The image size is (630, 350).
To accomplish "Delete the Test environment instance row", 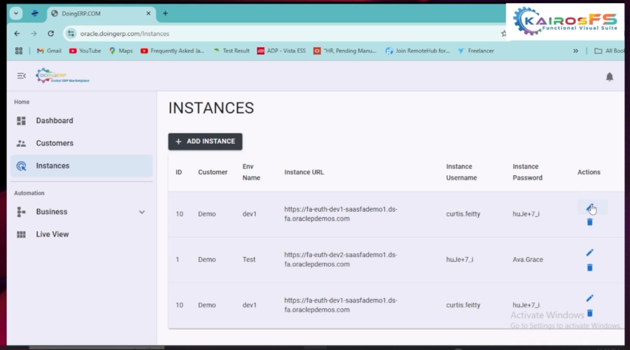I will click(589, 268).
